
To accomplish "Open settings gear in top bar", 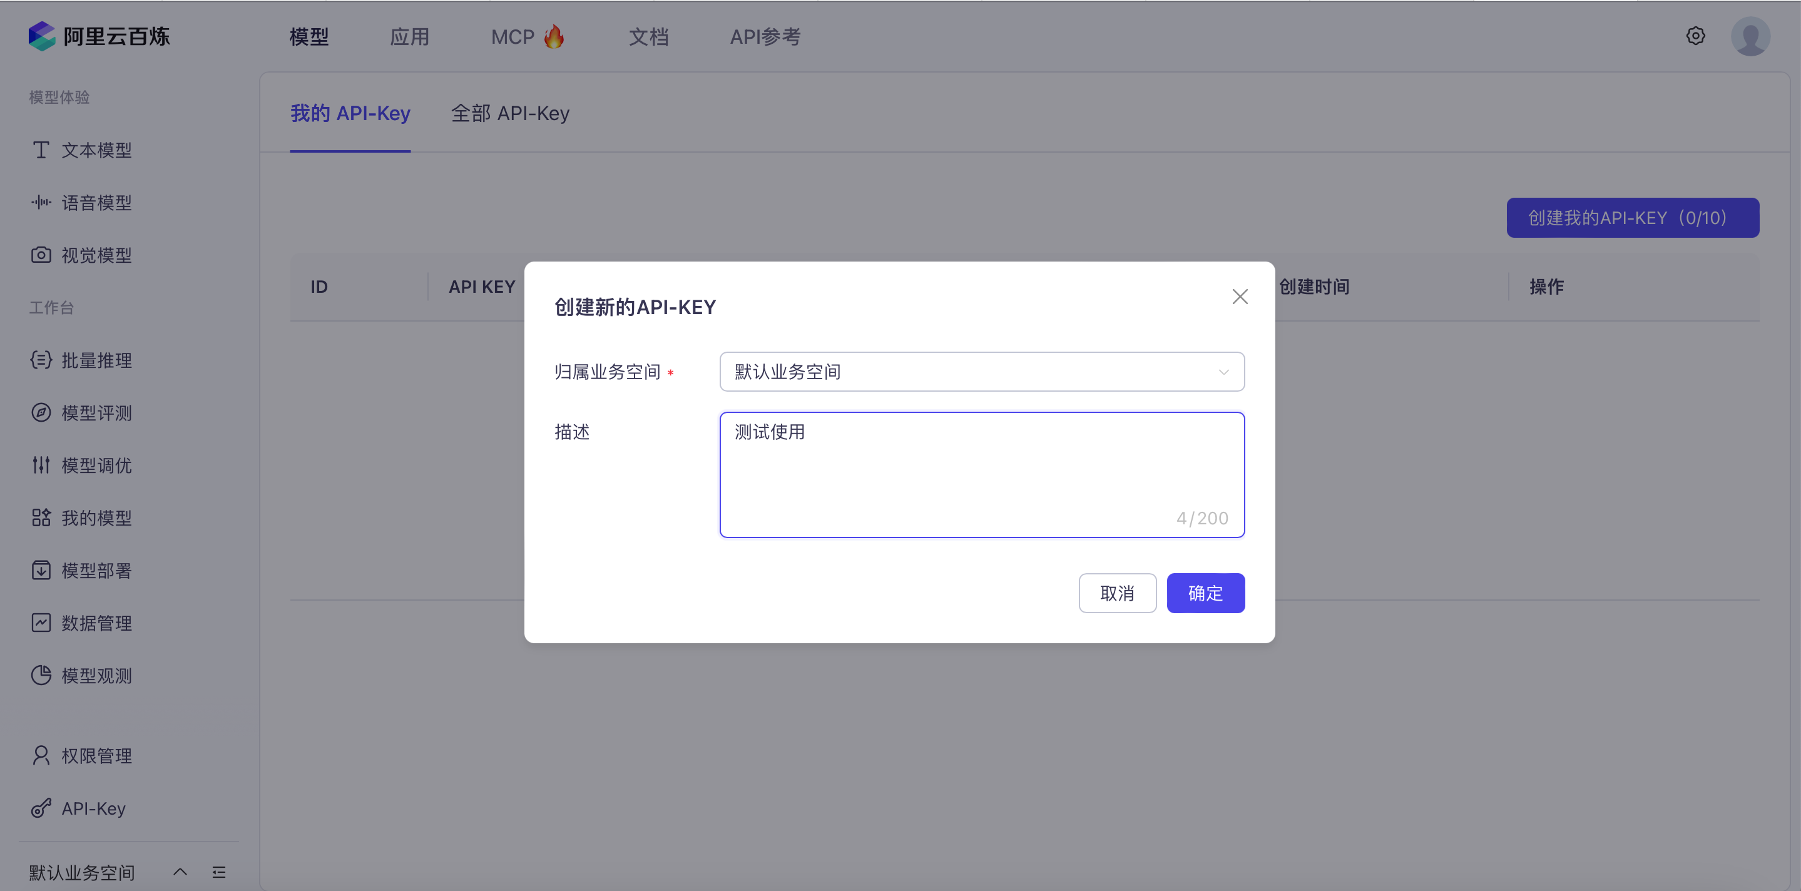I will pyautogui.click(x=1695, y=36).
